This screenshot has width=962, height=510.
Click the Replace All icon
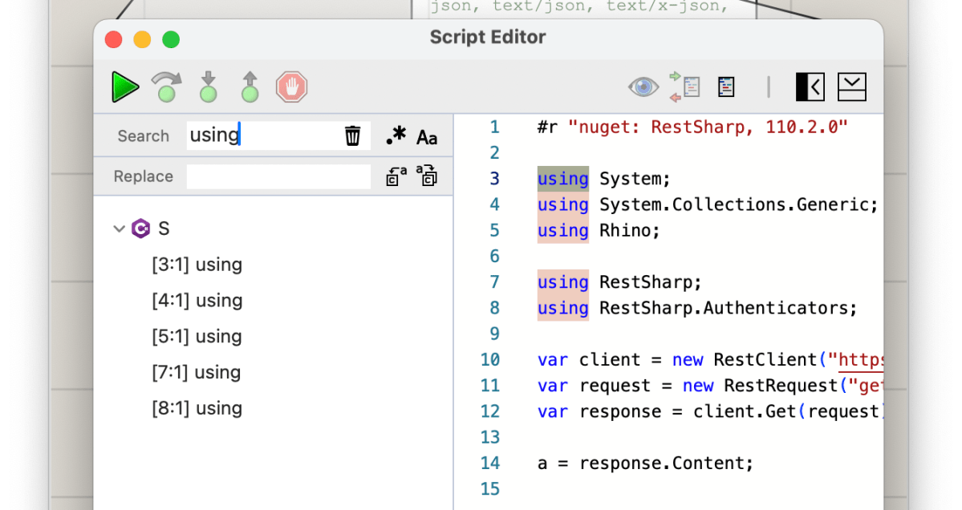tap(427, 176)
